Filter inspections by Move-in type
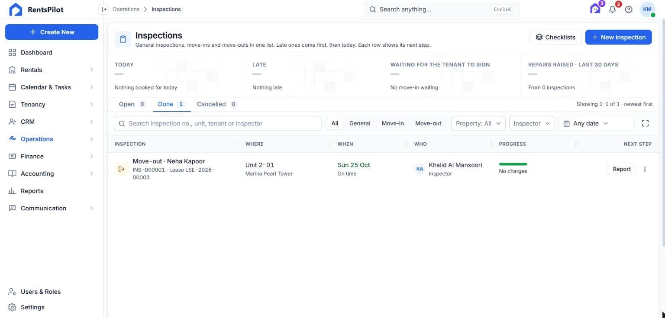 pyautogui.click(x=393, y=123)
